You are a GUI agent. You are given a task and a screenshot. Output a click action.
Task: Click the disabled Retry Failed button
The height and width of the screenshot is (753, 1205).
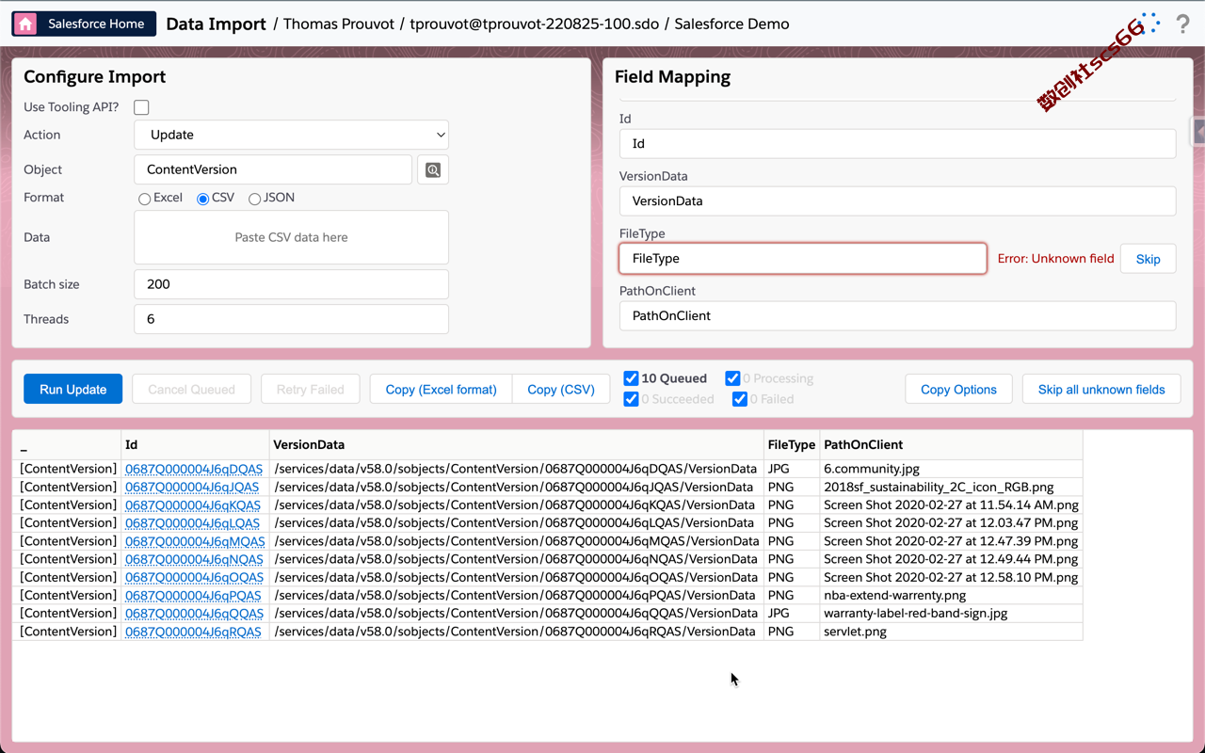click(x=311, y=389)
